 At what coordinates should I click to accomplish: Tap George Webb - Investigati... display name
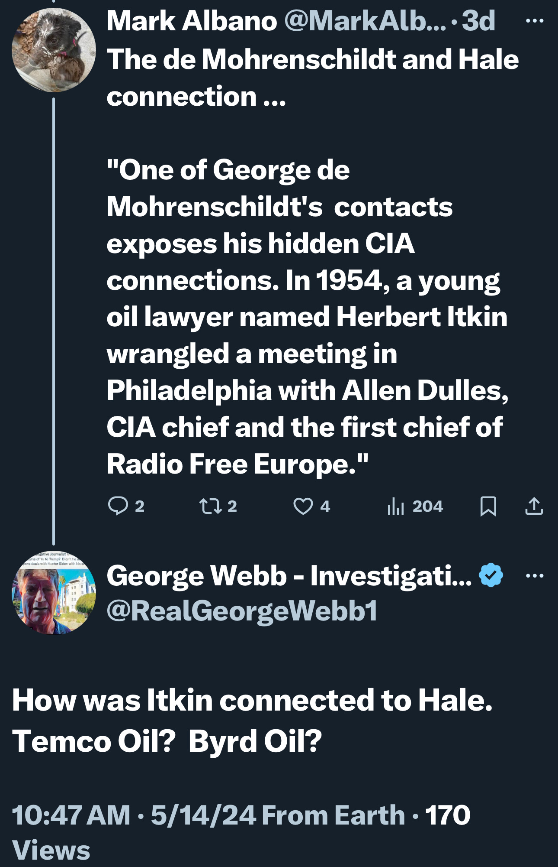coord(289,576)
